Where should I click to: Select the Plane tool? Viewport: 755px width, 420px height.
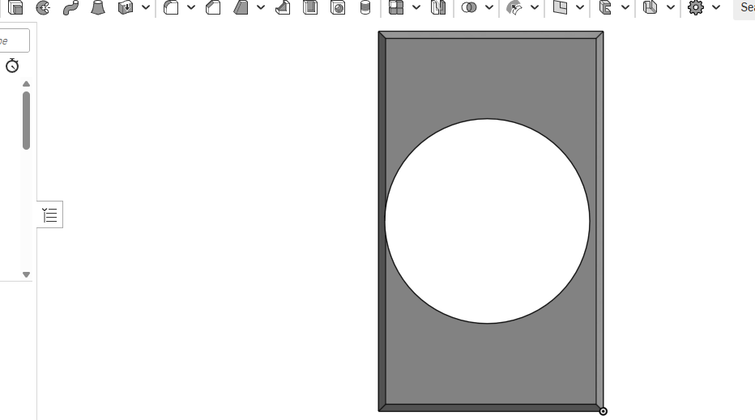(560, 7)
